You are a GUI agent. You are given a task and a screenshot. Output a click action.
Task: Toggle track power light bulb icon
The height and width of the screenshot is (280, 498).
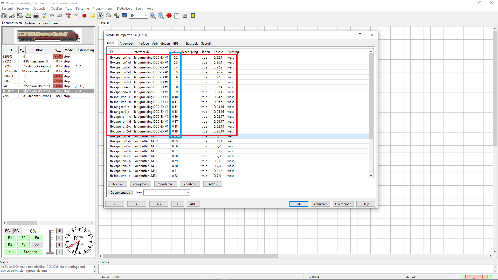[x=44, y=16]
